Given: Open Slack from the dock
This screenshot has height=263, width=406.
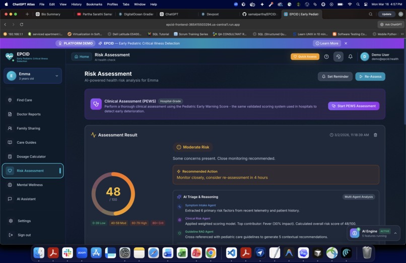Looking at the screenshot, I should click(67, 252).
